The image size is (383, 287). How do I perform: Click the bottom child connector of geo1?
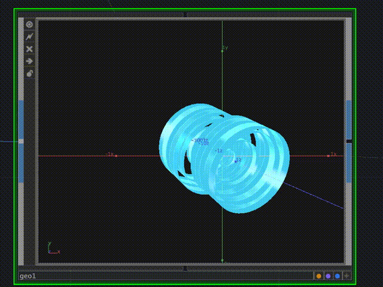tap(185, 268)
